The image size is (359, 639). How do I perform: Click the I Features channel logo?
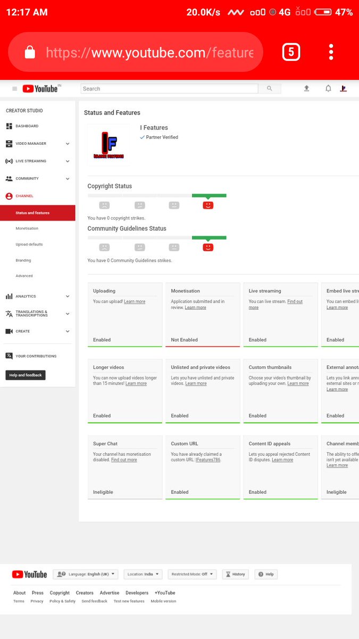coord(108,145)
